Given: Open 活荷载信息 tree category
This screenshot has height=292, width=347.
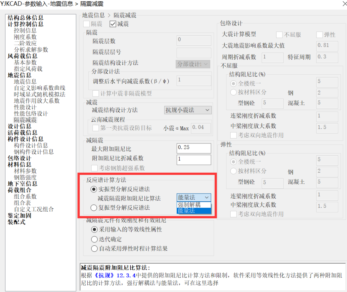Looking at the screenshot, I should point(22,133).
